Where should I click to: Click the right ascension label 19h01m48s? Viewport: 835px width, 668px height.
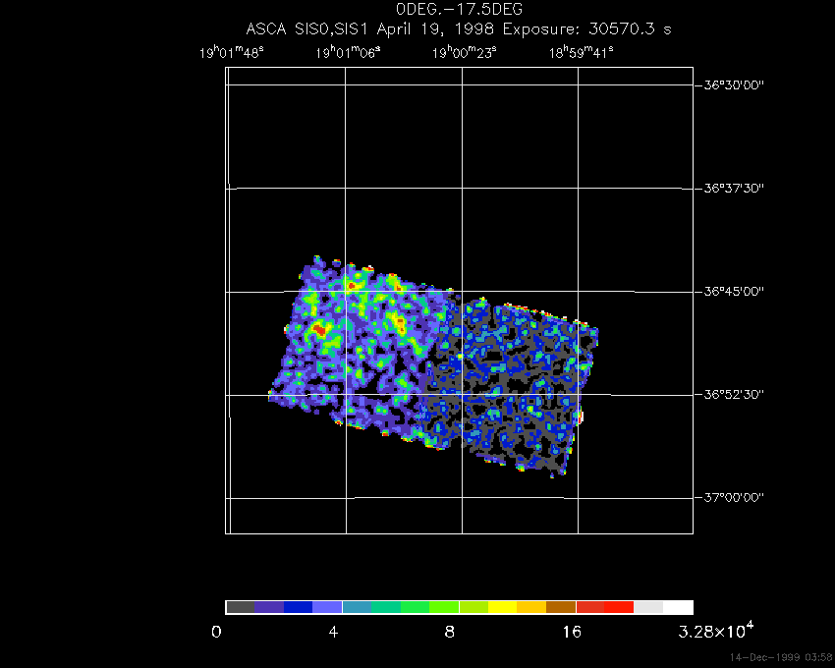coord(232,53)
